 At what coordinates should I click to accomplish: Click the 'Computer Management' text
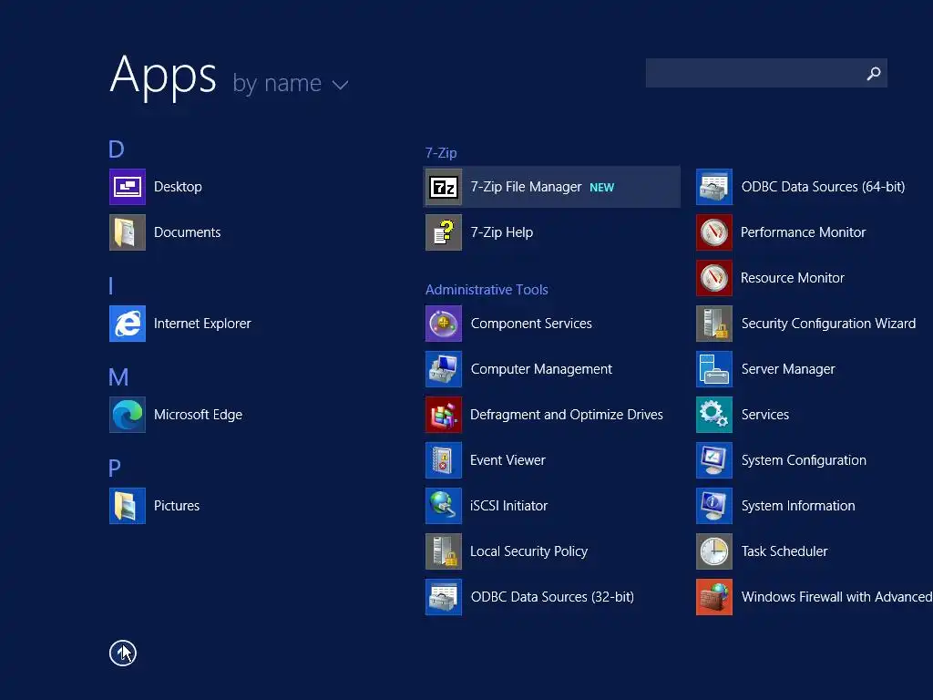[541, 370]
